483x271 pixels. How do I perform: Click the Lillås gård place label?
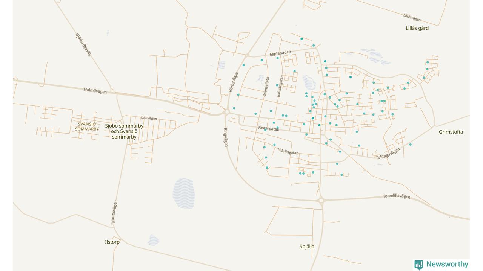coord(417,28)
